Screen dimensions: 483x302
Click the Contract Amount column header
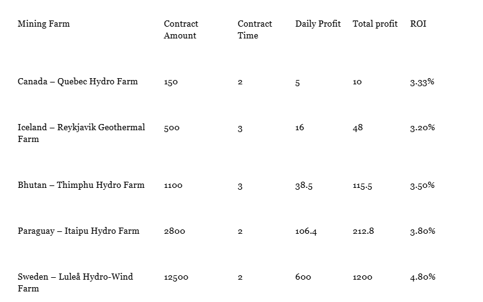[x=181, y=30]
